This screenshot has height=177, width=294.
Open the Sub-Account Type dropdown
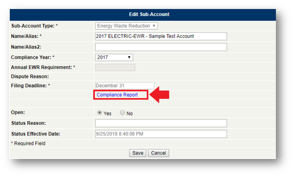point(126,26)
